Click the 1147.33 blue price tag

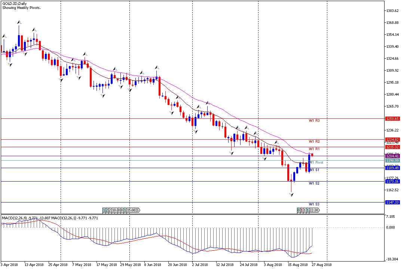click(x=392, y=202)
